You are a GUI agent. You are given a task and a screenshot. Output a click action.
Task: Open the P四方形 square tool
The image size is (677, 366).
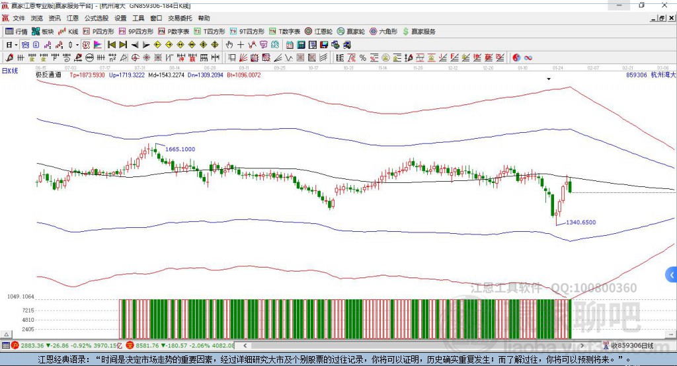99,31
